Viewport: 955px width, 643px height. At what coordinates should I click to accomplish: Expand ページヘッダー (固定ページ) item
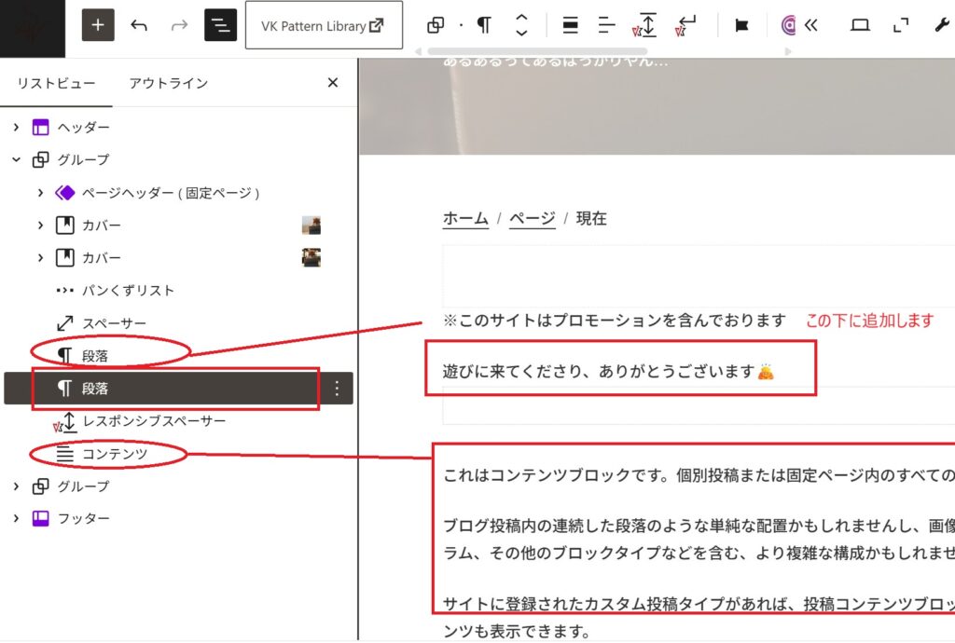(x=41, y=193)
